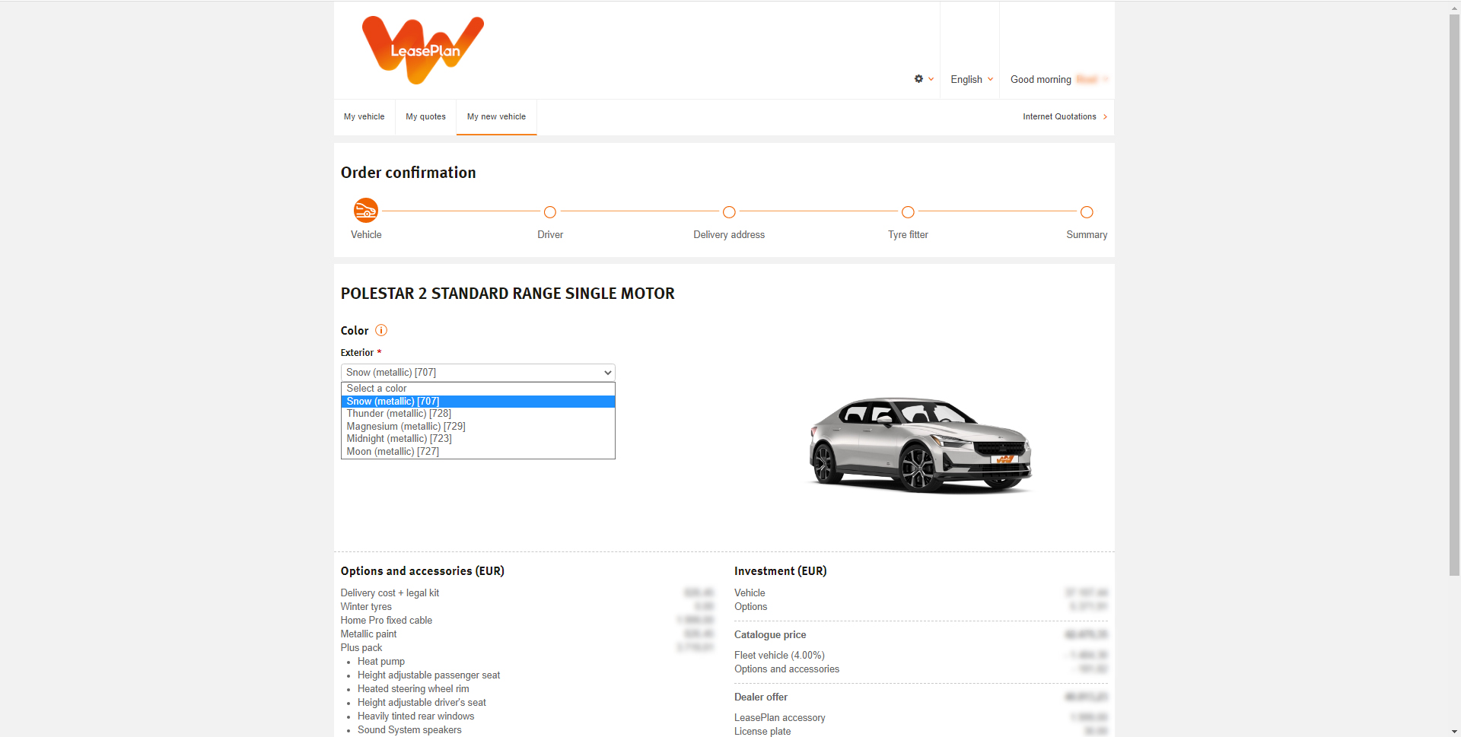
Task: Click 'License plate' row
Action: click(921, 732)
